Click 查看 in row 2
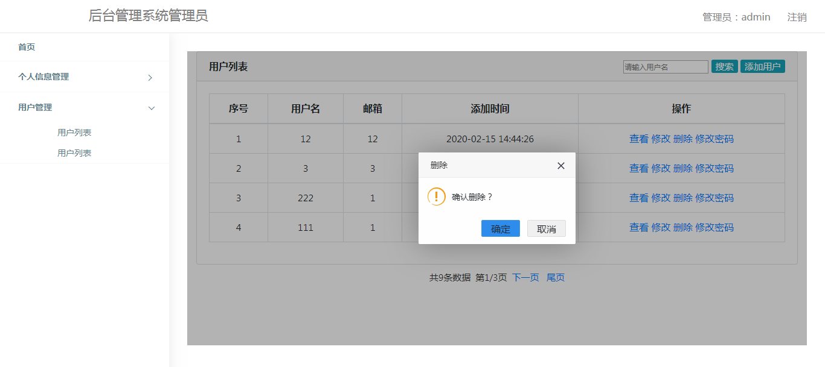This screenshot has width=825, height=367. (x=639, y=168)
